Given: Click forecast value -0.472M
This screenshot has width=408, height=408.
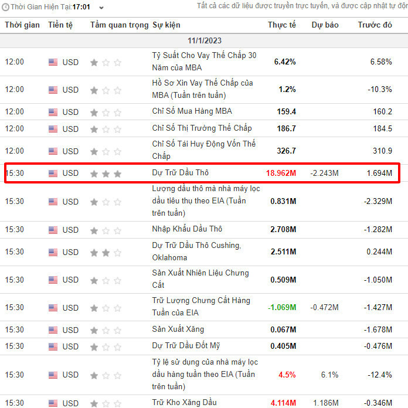Looking at the screenshot, I should [325, 307].
